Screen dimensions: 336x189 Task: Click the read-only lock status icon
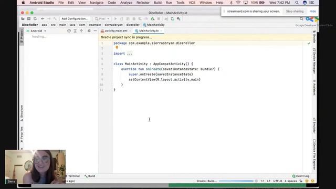(x=301, y=181)
